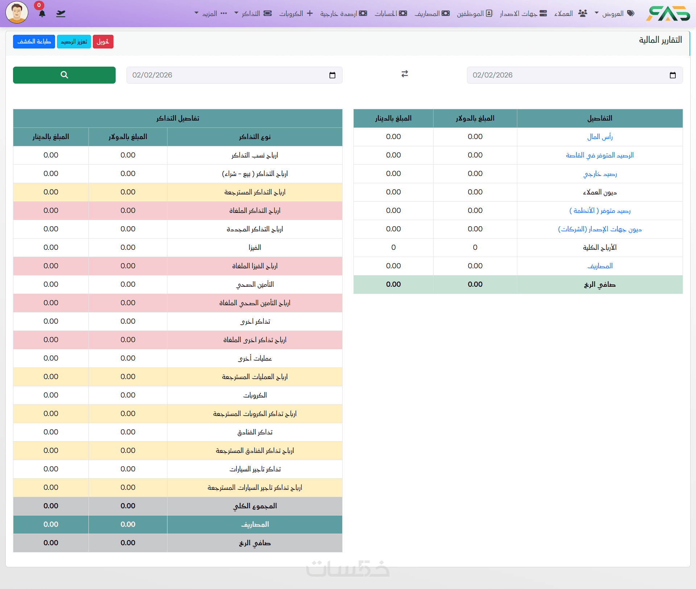Click the red تحويل button
696x589 pixels.
coord(103,42)
